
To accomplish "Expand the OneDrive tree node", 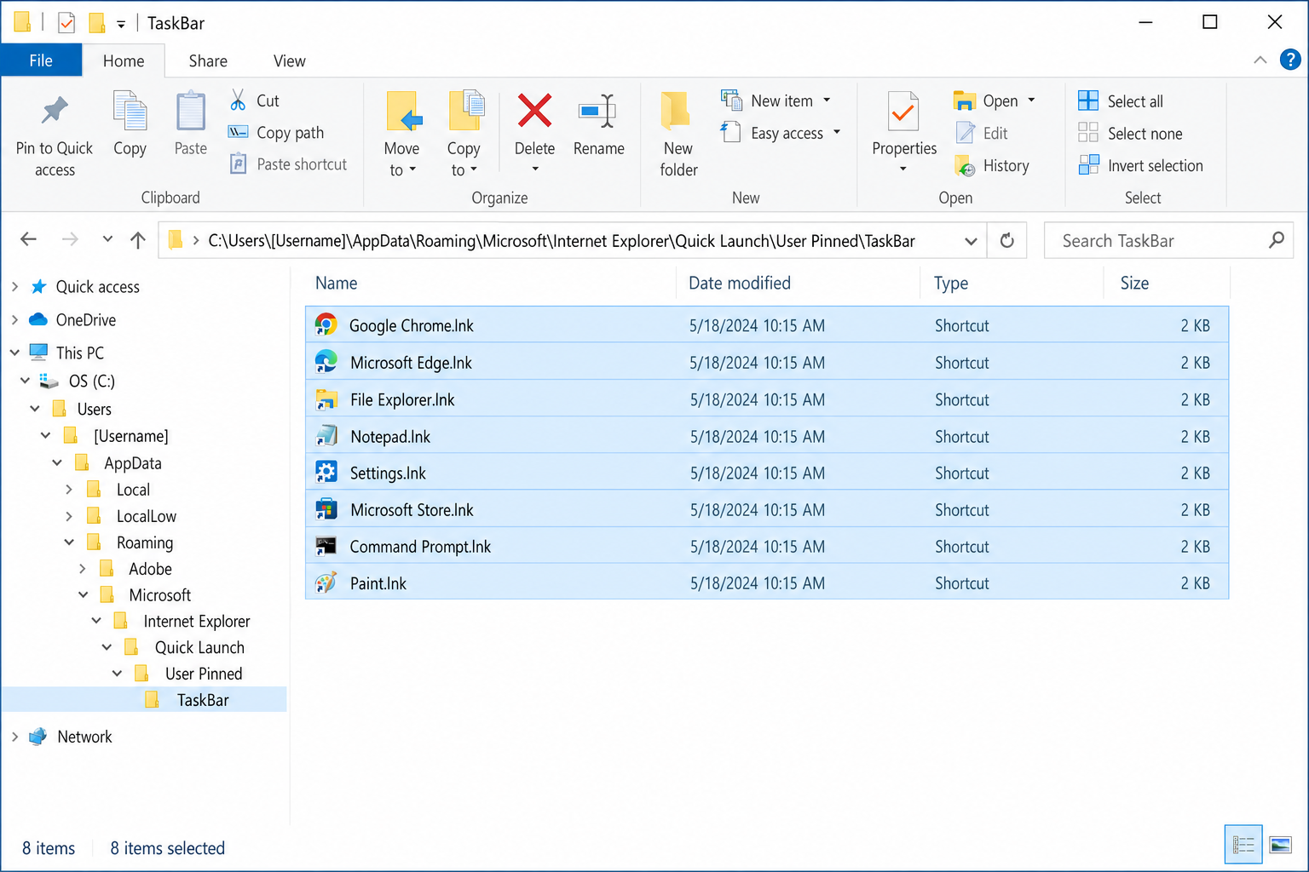I will click(14, 320).
